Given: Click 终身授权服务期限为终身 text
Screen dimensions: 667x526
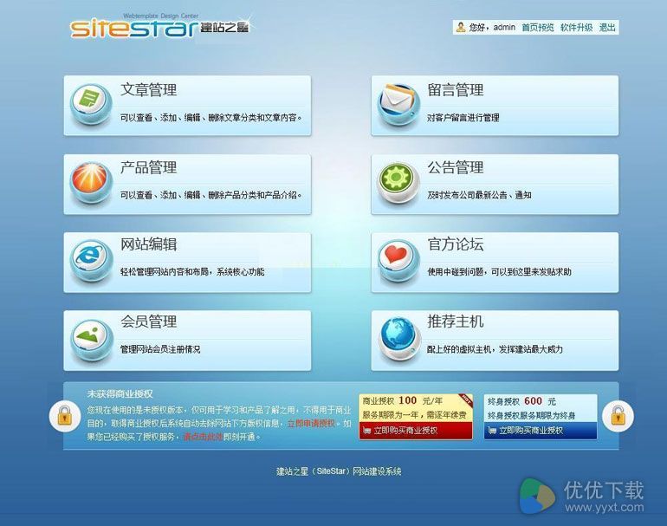Looking at the screenshot, I should (531, 415).
